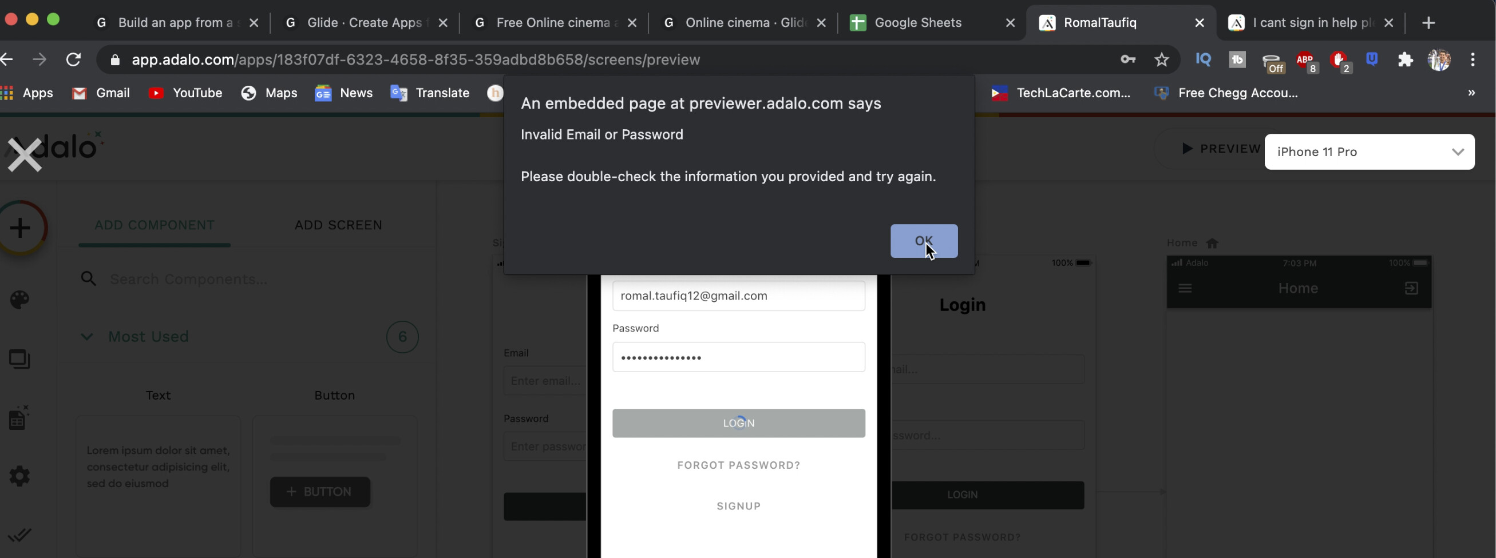Click the 6 count badge in Most Used
1496x558 pixels.
[402, 337]
